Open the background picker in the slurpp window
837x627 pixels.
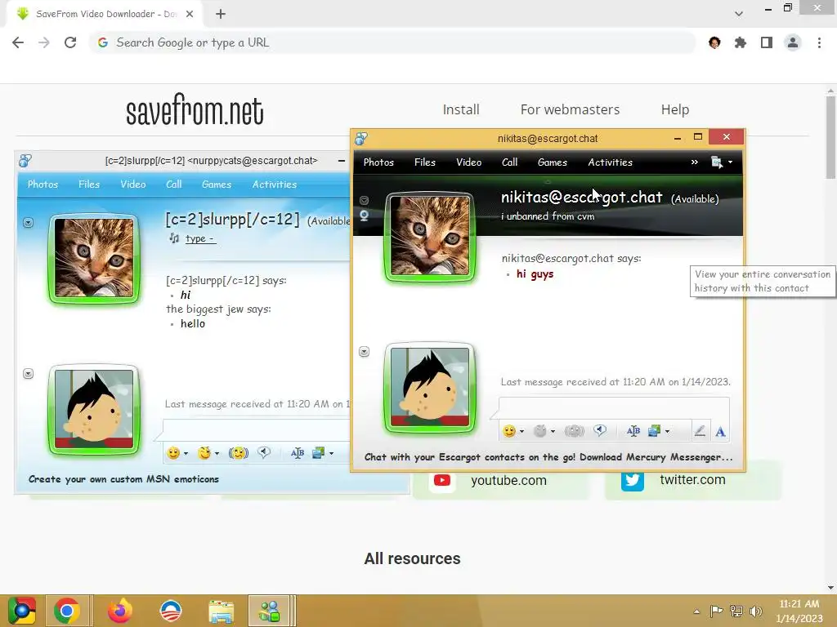click(x=319, y=453)
